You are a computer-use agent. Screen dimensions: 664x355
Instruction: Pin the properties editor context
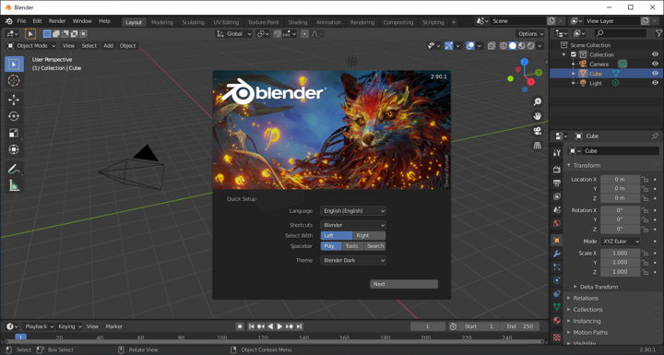tap(655, 136)
